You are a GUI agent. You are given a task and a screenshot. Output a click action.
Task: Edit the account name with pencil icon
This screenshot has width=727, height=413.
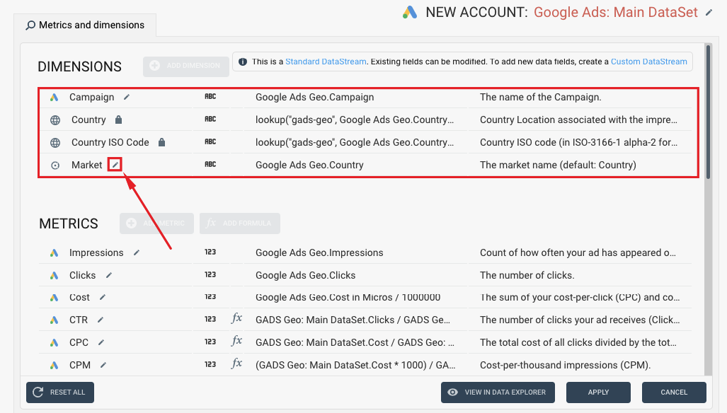tap(709, 13)
